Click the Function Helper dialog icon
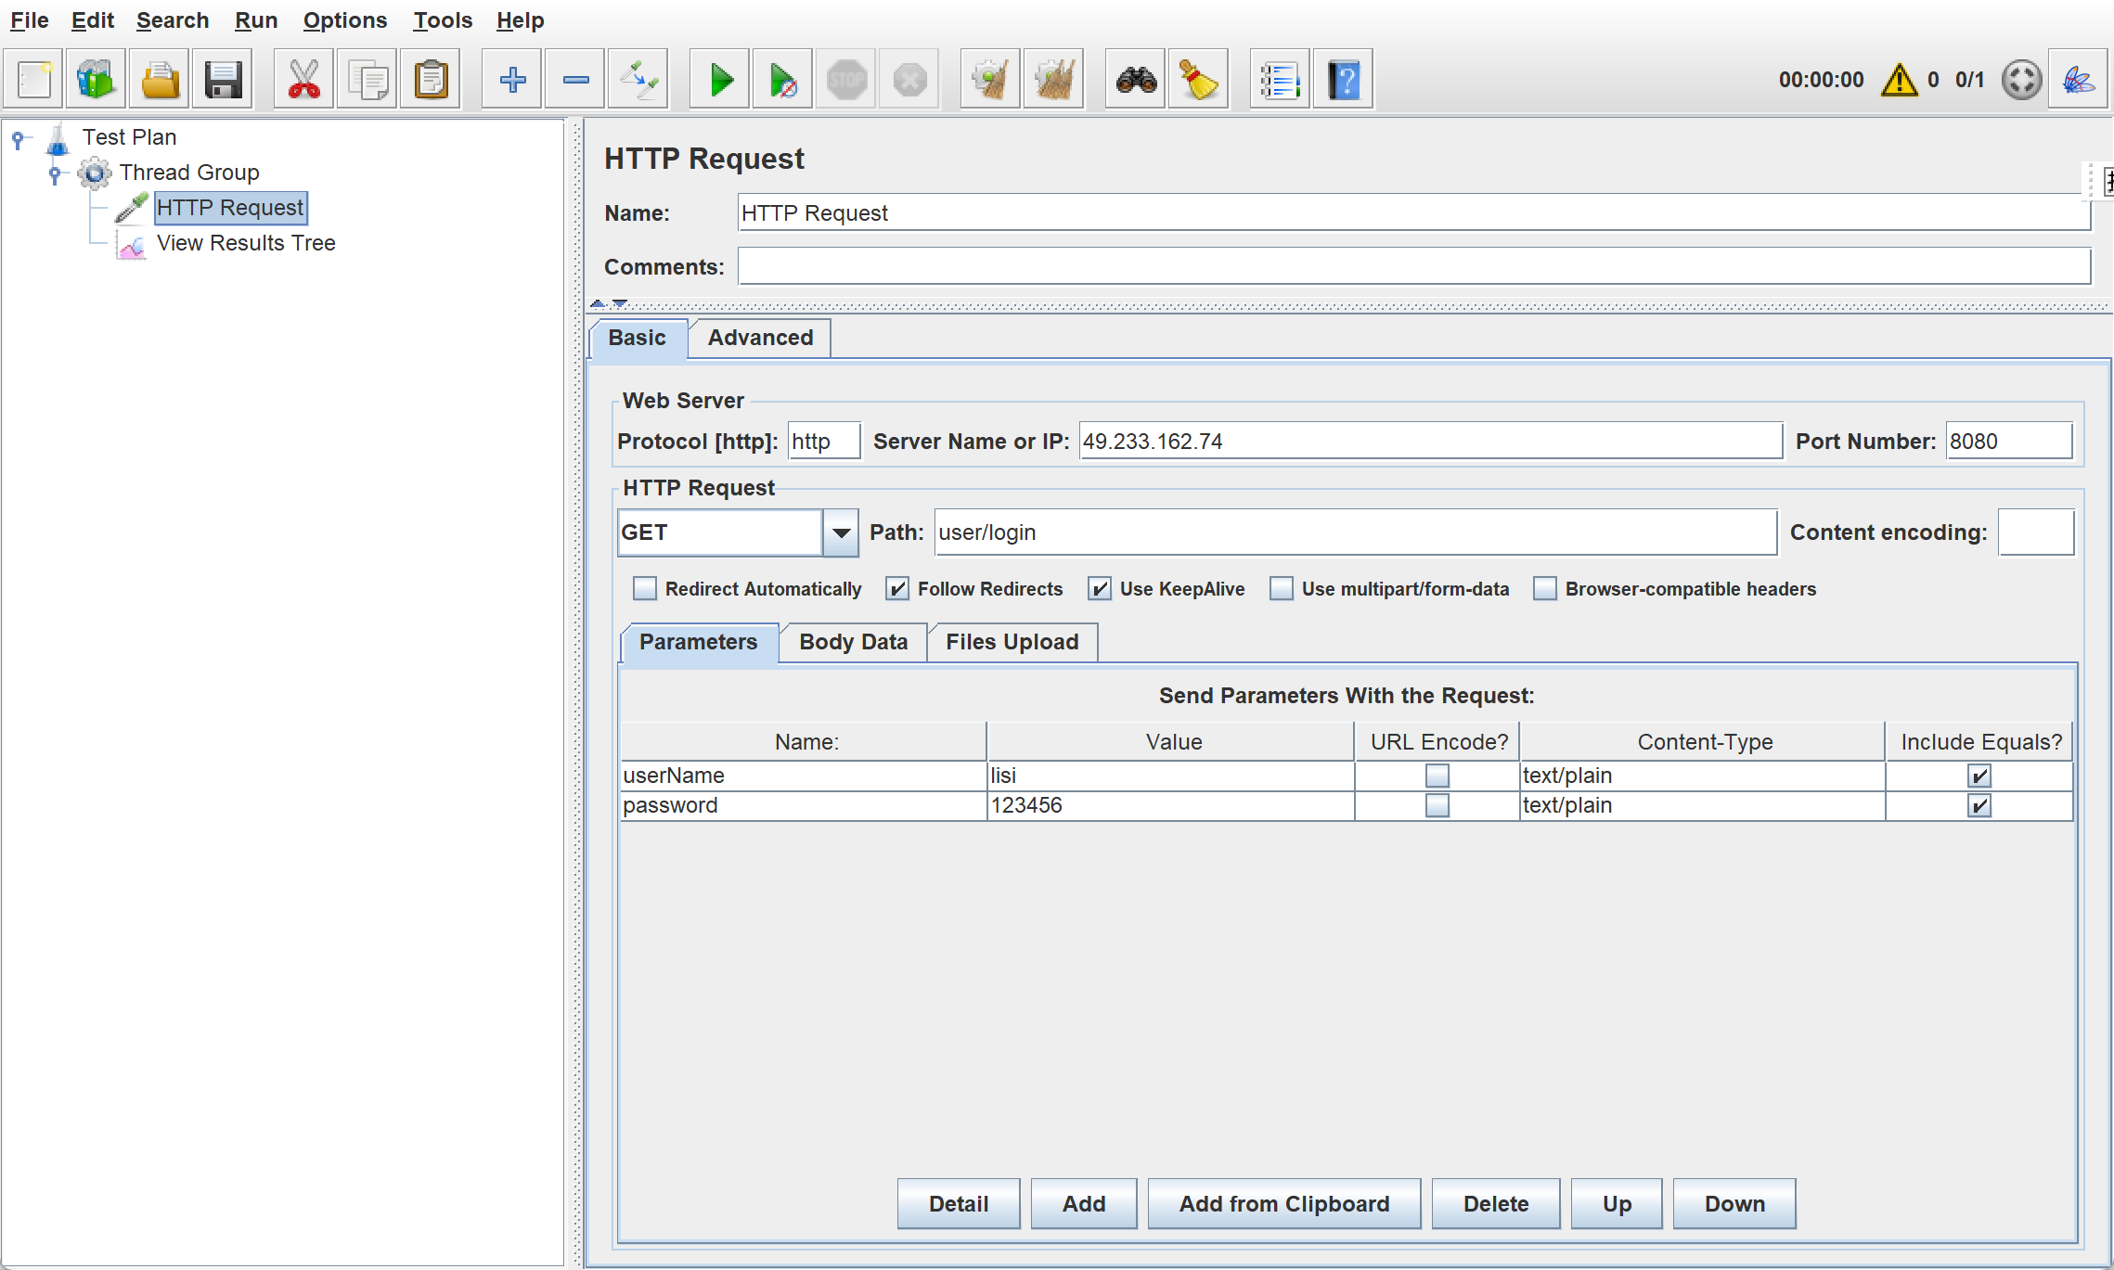The width and height of the screenshot is (2114, 1270). pyautogui.click(x=1279, y=81)
